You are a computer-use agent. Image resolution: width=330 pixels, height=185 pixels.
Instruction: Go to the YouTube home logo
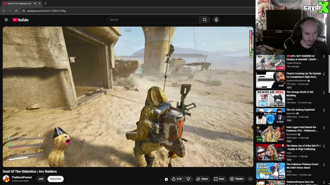pos(20,20)
